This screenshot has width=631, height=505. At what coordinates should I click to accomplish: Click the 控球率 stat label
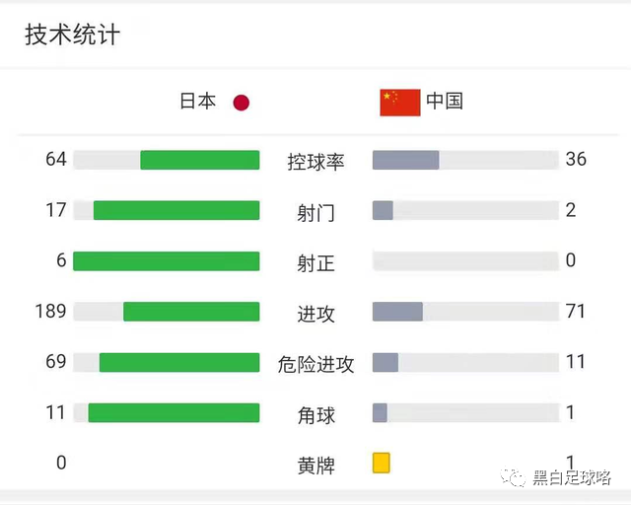315,162
